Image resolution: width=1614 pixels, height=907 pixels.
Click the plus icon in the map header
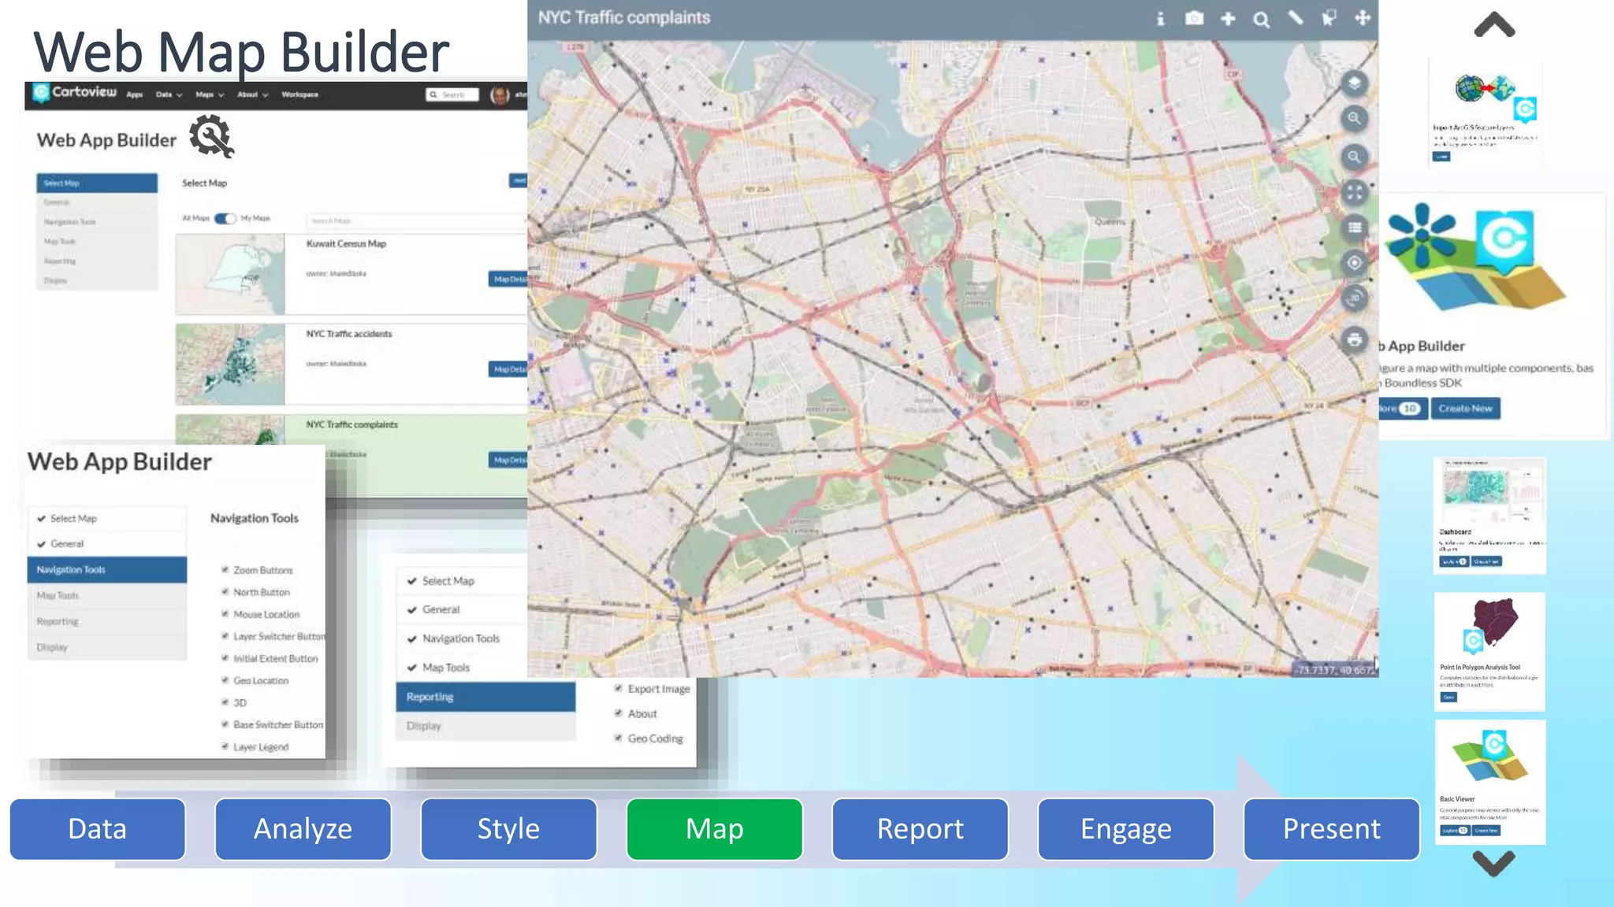(1228, 19)
